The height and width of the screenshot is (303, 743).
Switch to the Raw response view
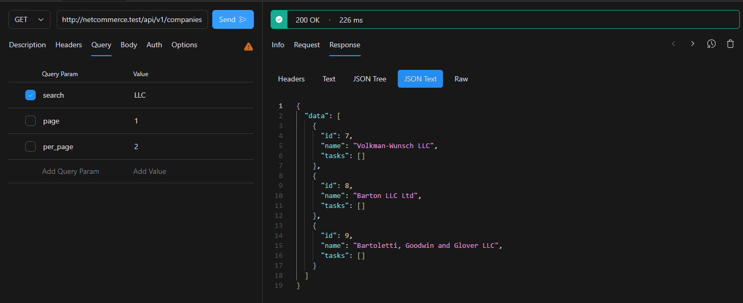[x=461, y=79]
